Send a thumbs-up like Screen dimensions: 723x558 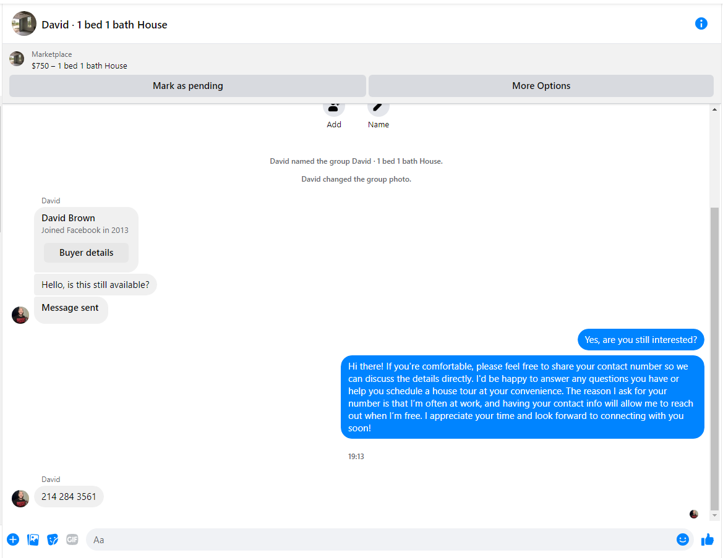707,540
